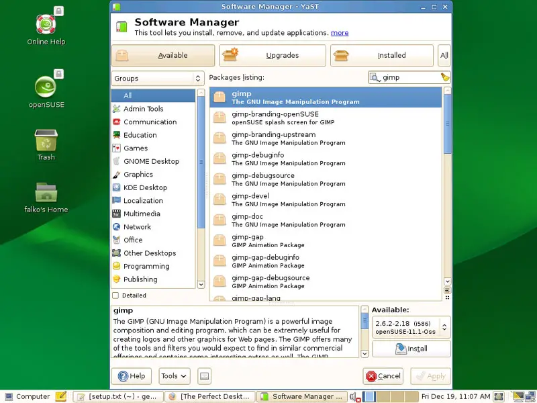Select the KDE Desktop group
The image size is (537, 403).
click(154, 187)
